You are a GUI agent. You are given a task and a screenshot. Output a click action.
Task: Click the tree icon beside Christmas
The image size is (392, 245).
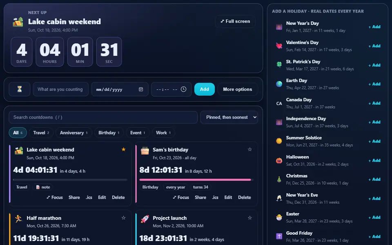279,180
